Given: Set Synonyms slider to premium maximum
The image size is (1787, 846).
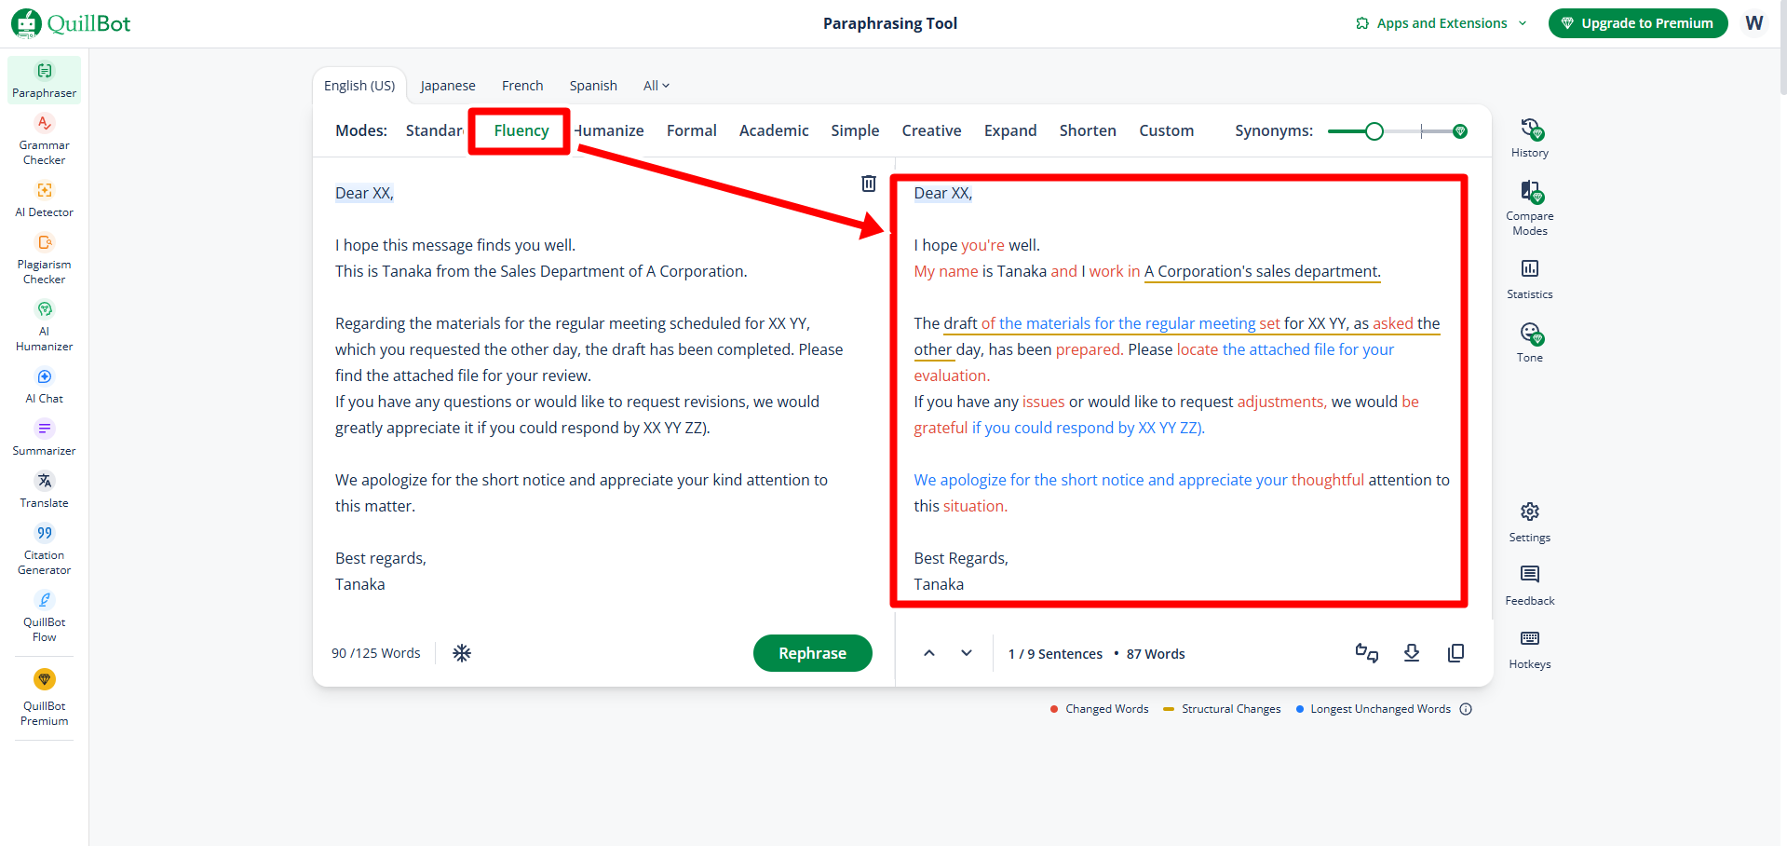Looking at the screenshot, I should click(1460, 131).
